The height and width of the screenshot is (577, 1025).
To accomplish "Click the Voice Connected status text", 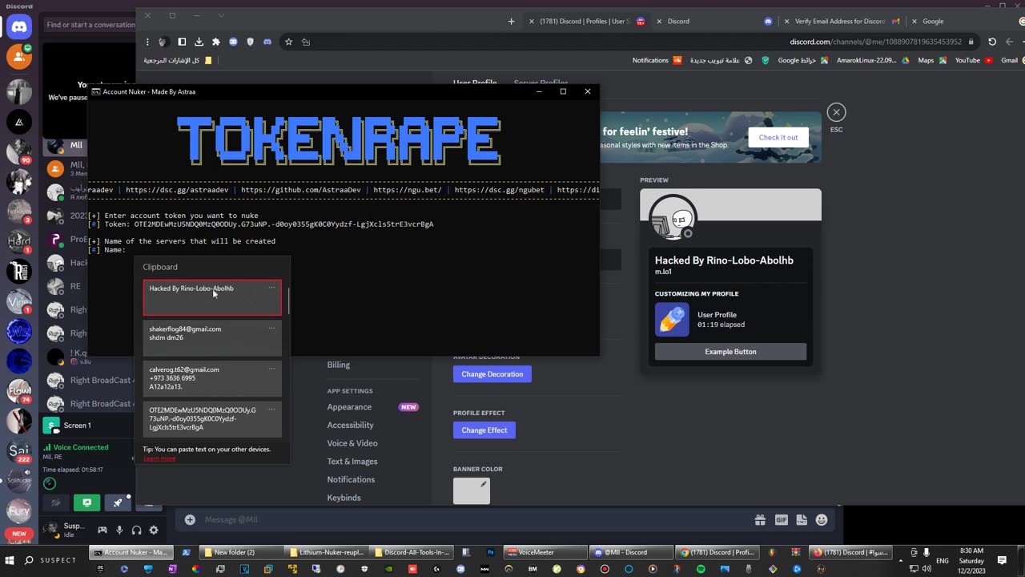I will click(81, 447).
